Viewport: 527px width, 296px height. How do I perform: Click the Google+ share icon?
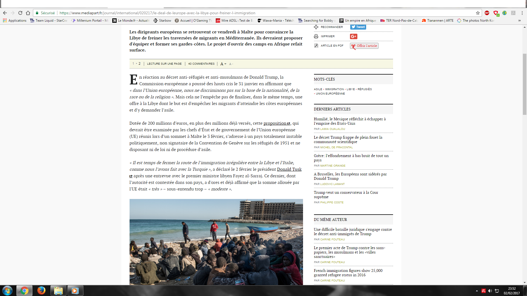[x=354, y=36]
